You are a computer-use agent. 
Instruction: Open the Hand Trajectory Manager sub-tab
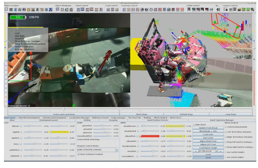pos(222,120)
